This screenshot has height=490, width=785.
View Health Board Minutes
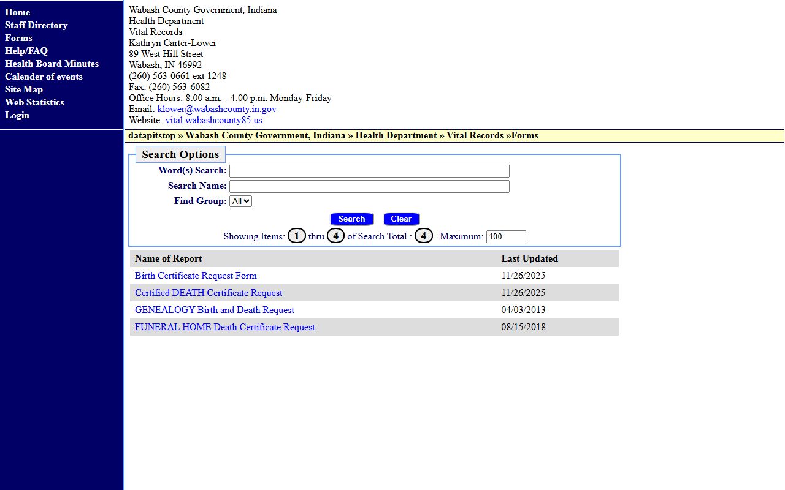(52, 64)
